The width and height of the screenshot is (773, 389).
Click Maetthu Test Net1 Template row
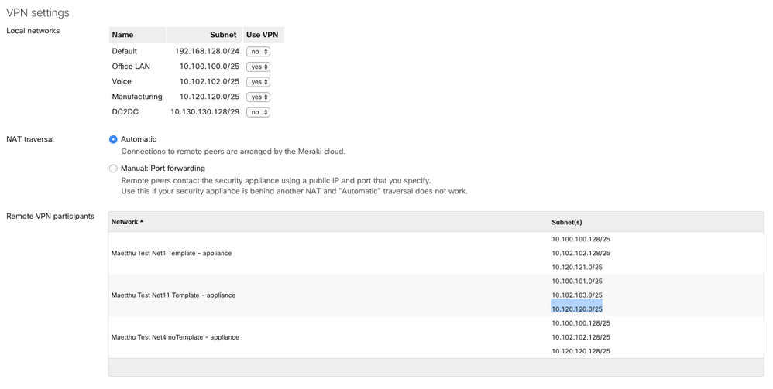click(x=171, y=253)
